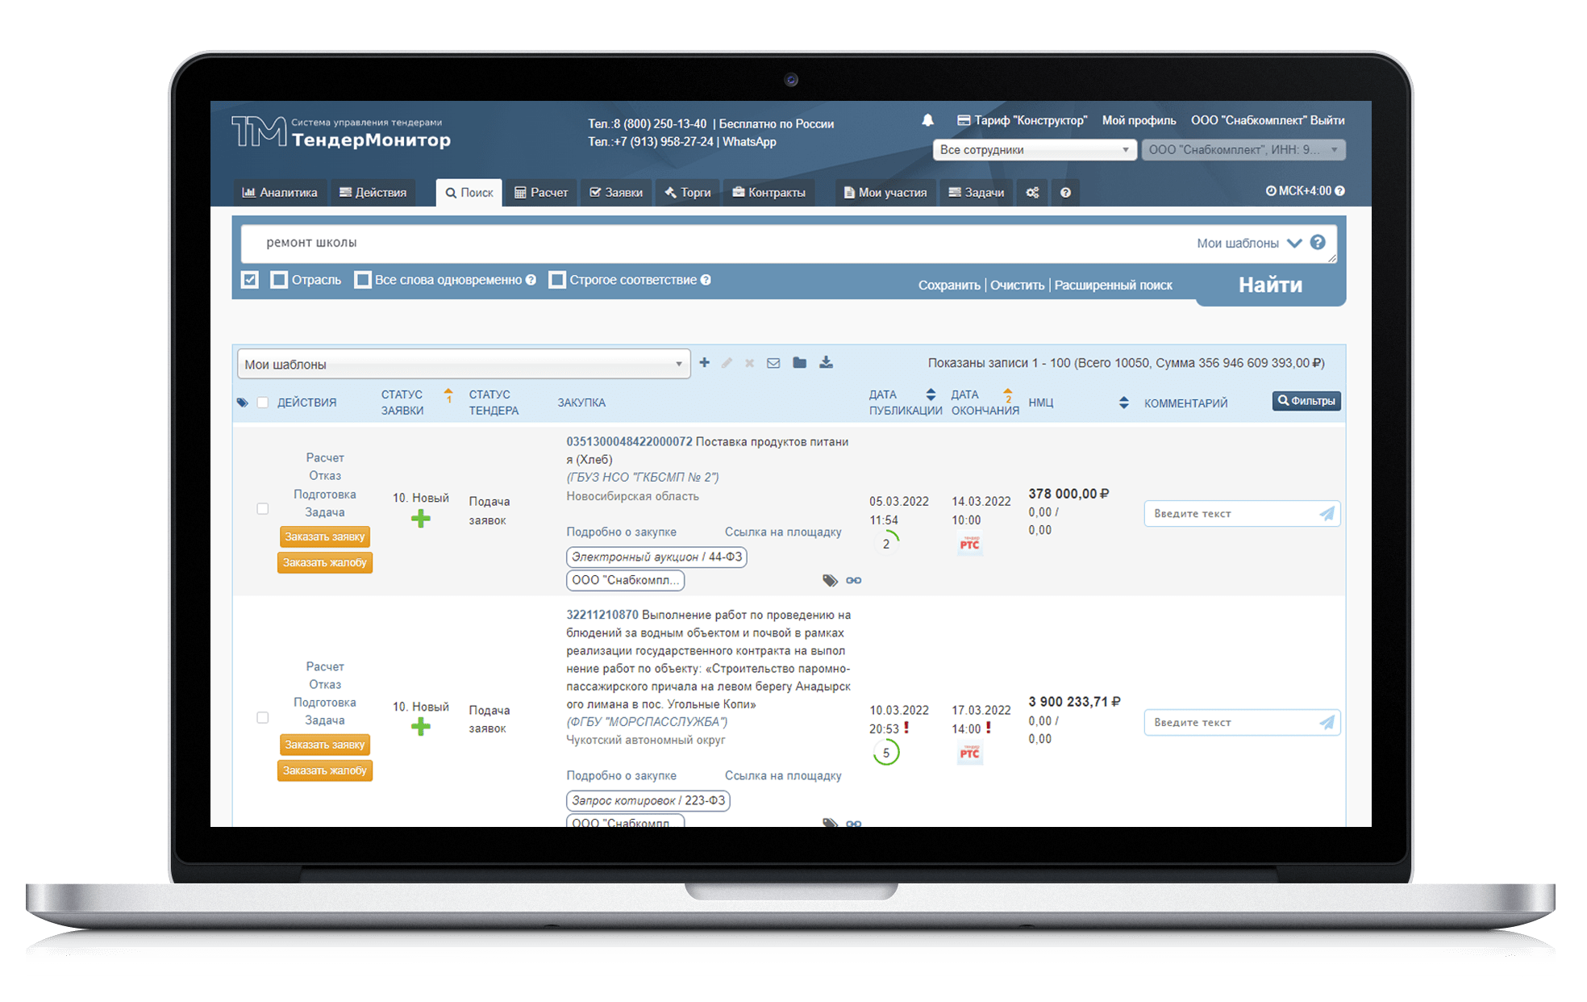Viewport: 1587px width, 1002px height.
Task: Click the Найти search button
Action: tap(1271, 285)
